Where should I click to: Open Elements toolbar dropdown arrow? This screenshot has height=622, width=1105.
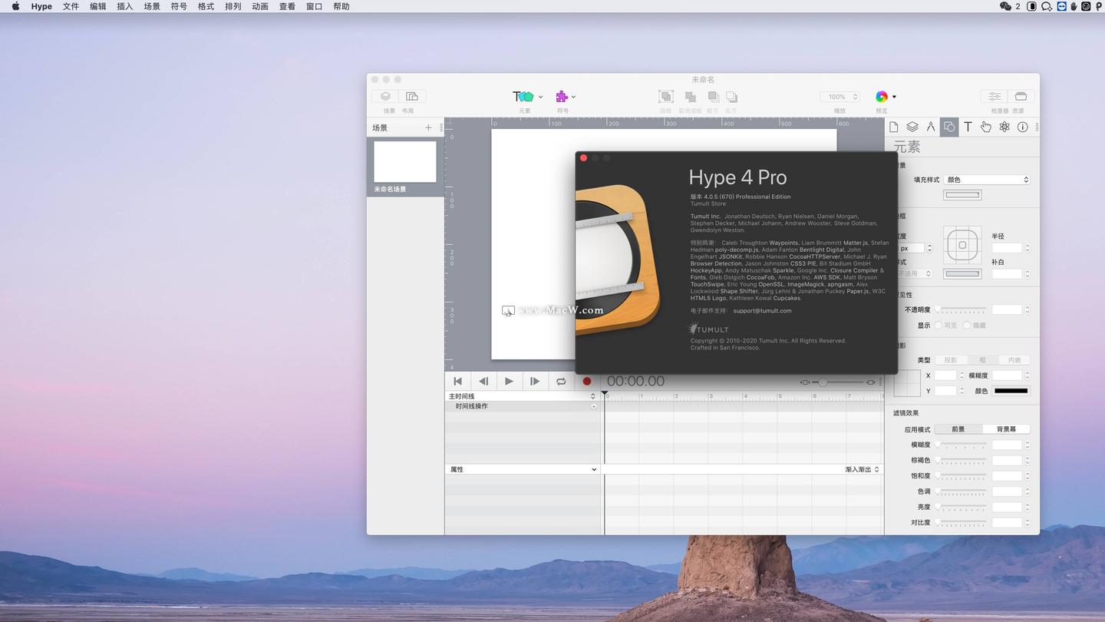click(x=540, y=98)
